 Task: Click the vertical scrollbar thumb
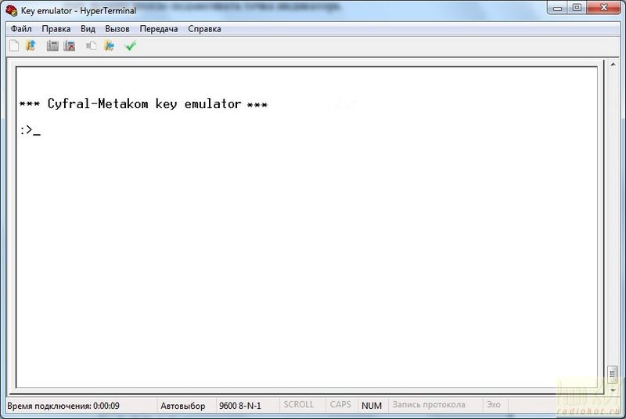(613, 374)
